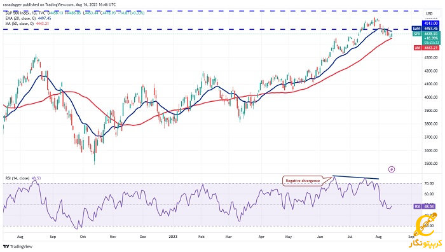Click the Nov label on time axis
The width and height of the screenshot is (445, 252).
click(x=113, y=236)
